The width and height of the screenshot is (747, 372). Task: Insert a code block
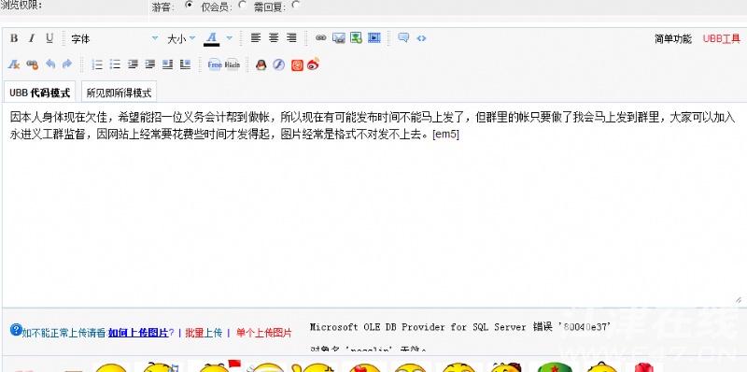(421, 38)
